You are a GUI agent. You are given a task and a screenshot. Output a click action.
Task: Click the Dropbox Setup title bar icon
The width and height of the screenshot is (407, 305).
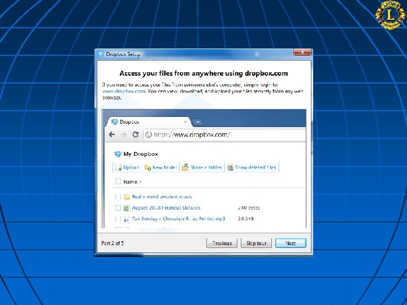(x=101, y=54)
